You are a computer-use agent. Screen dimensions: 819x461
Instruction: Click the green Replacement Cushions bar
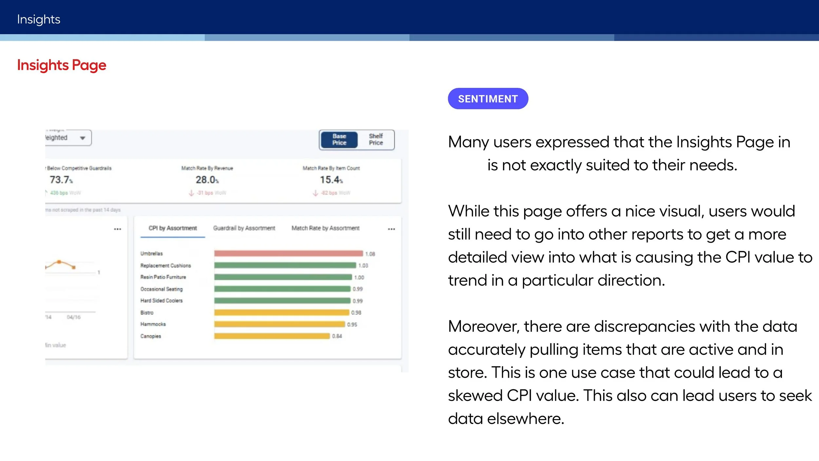pos(285,265)
